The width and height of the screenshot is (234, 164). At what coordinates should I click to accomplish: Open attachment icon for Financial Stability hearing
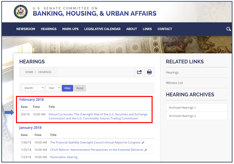143,143
